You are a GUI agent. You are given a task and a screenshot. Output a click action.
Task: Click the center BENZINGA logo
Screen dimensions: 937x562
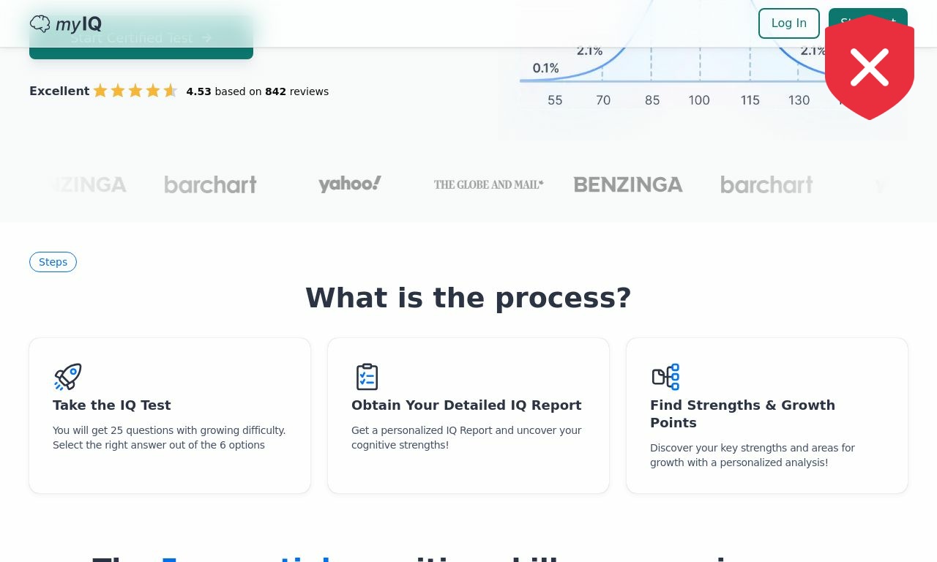tap(628, 184)
